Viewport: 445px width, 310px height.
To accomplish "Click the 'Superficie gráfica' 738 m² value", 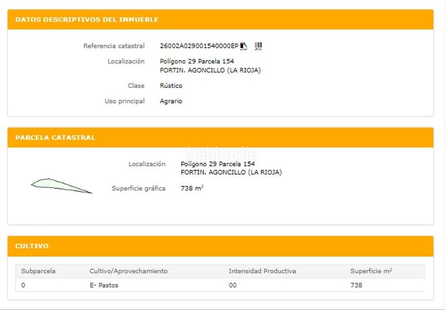I will click(192, 188).
